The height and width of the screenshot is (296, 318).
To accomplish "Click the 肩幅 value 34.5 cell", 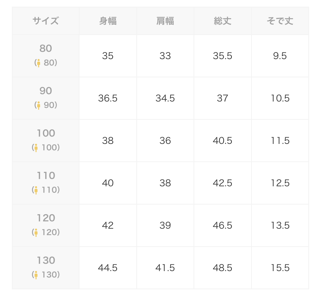I will click(165, 98).
